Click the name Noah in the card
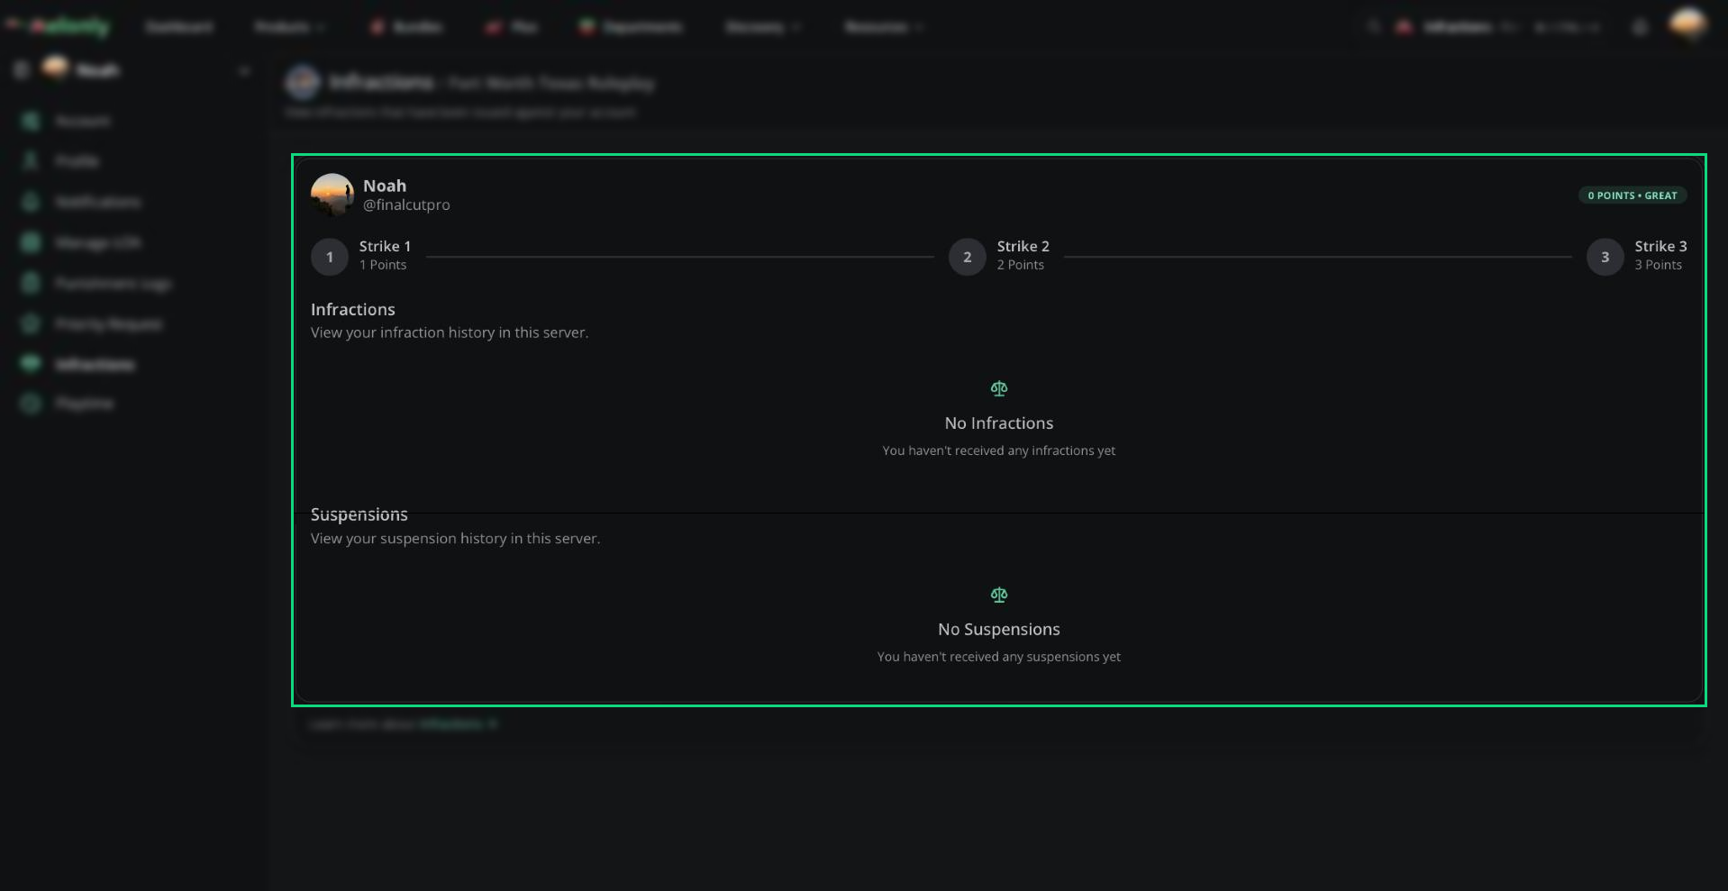 click(x=385, y=186)
